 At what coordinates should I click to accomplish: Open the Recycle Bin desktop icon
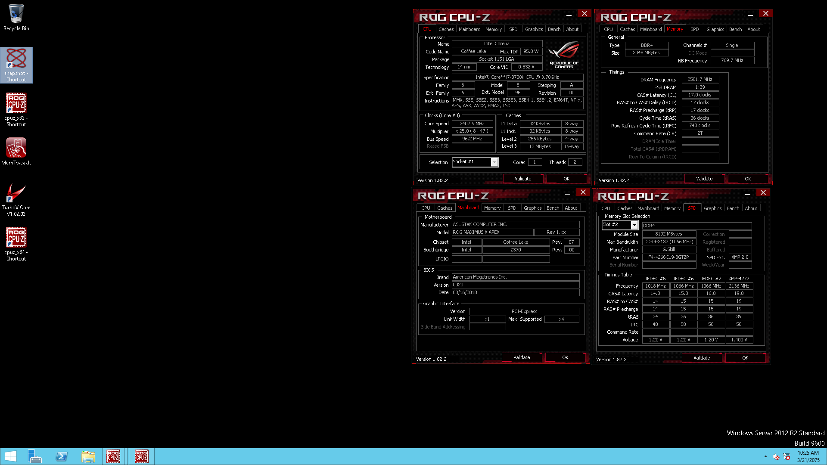click(x=16, y=17)
